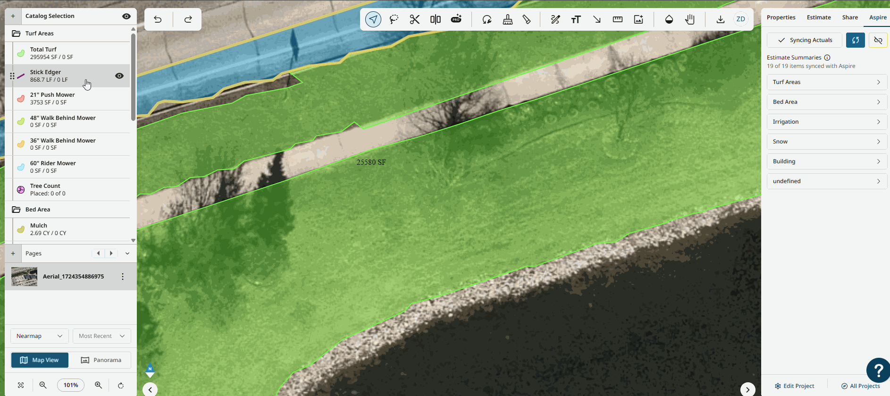Switch to Panorama view
Screen dimensions: 890x396
(x=101, y=360)
